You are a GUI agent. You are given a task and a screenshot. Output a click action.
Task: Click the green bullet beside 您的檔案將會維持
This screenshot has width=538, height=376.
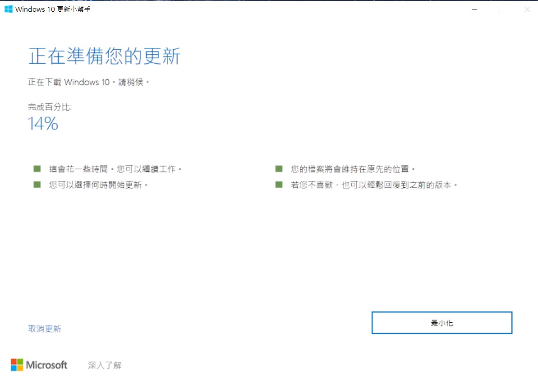(279, 169)
